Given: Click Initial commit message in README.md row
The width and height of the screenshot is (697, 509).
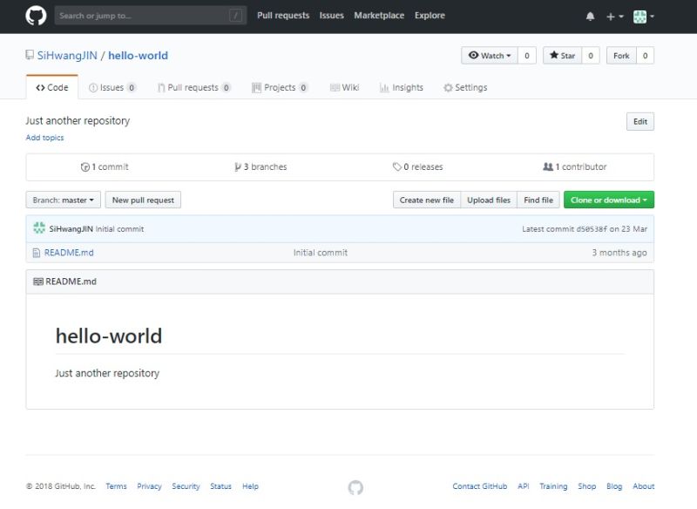Looking at the screenshot, I should click(x=321, y=253).
